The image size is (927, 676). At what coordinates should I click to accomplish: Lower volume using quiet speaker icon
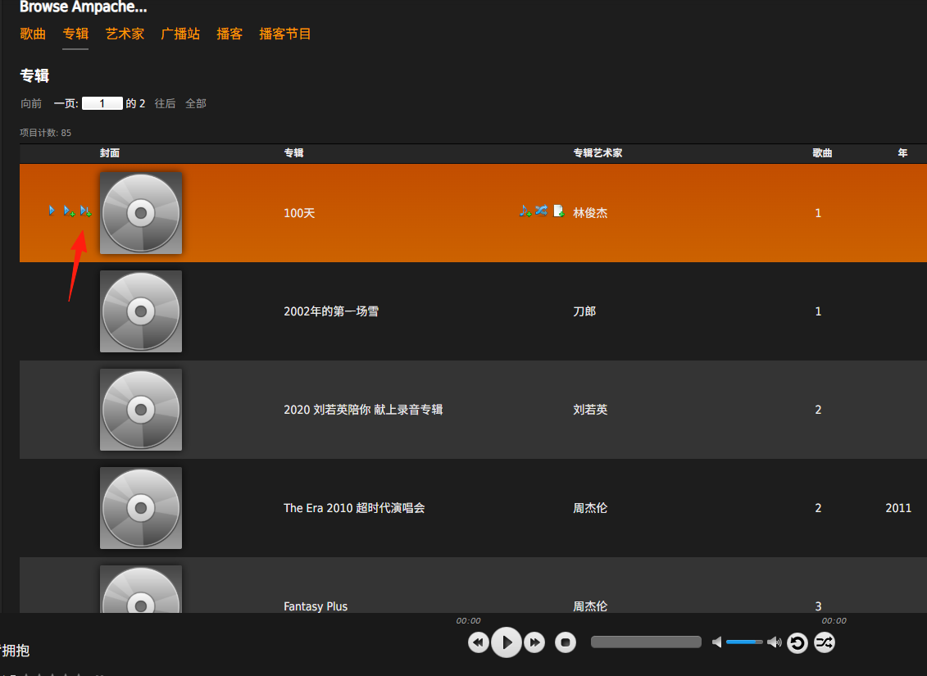(x=716, y=642)
